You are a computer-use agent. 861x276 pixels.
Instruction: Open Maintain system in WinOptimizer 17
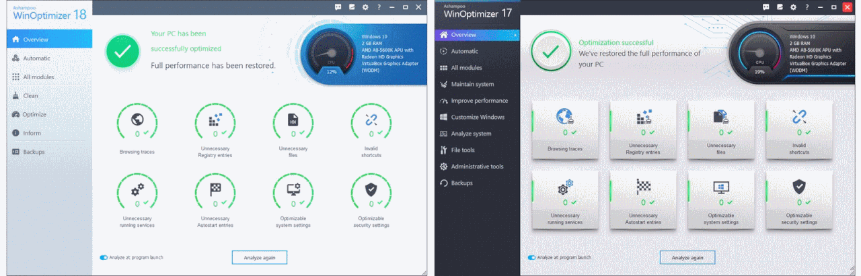pyautogui.click(x=477, y=84)
